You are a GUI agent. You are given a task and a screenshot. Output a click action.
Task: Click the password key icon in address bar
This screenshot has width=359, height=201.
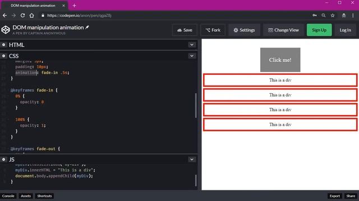315,16
